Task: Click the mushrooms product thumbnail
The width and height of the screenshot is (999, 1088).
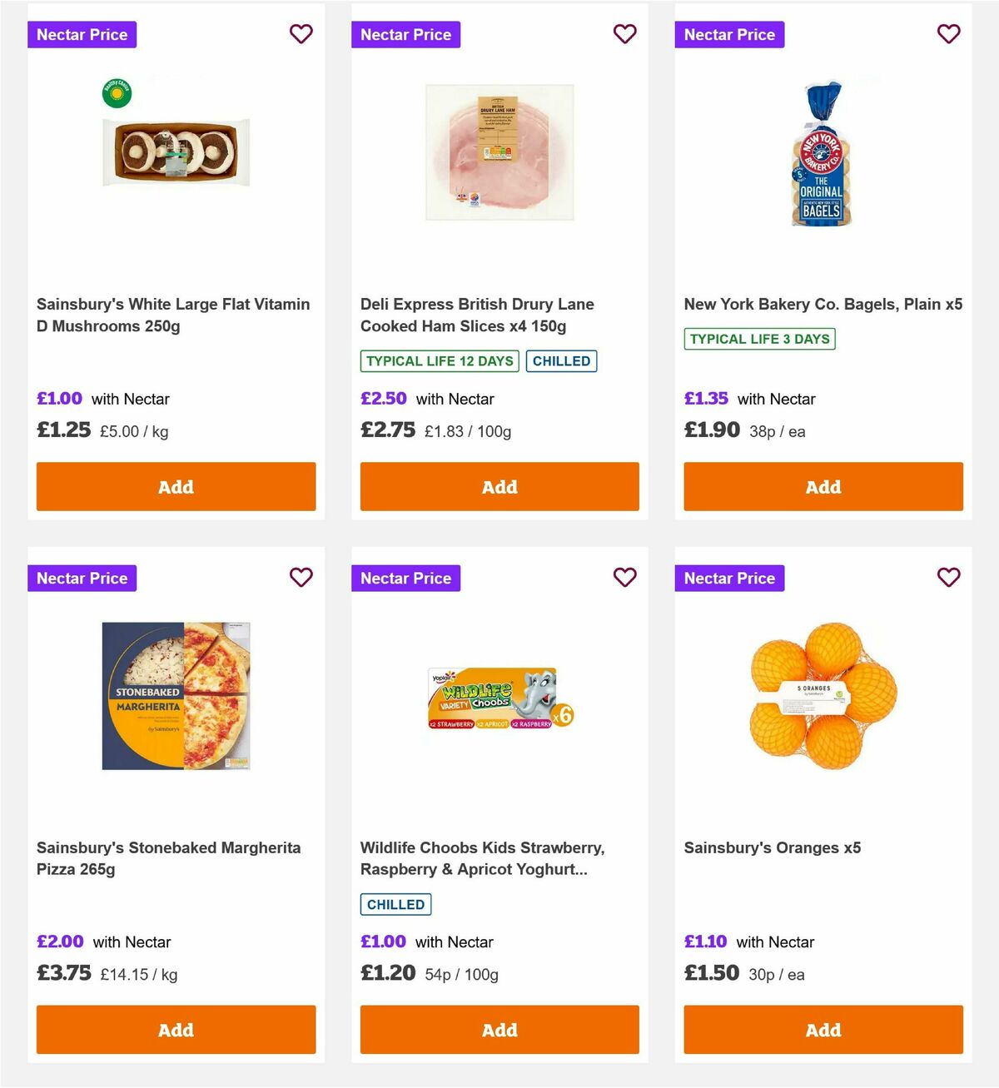Action: pos(176,150)
